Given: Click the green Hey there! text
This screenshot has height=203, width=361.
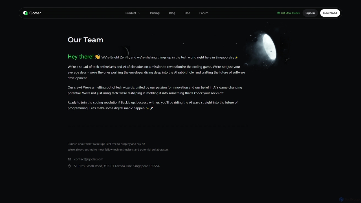Looking at the screenshot, I should pyautogui.click(x=81, y=57).
